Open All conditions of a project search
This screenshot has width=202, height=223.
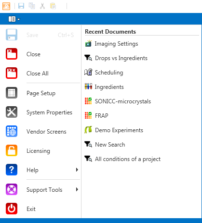tap(122, 159)
